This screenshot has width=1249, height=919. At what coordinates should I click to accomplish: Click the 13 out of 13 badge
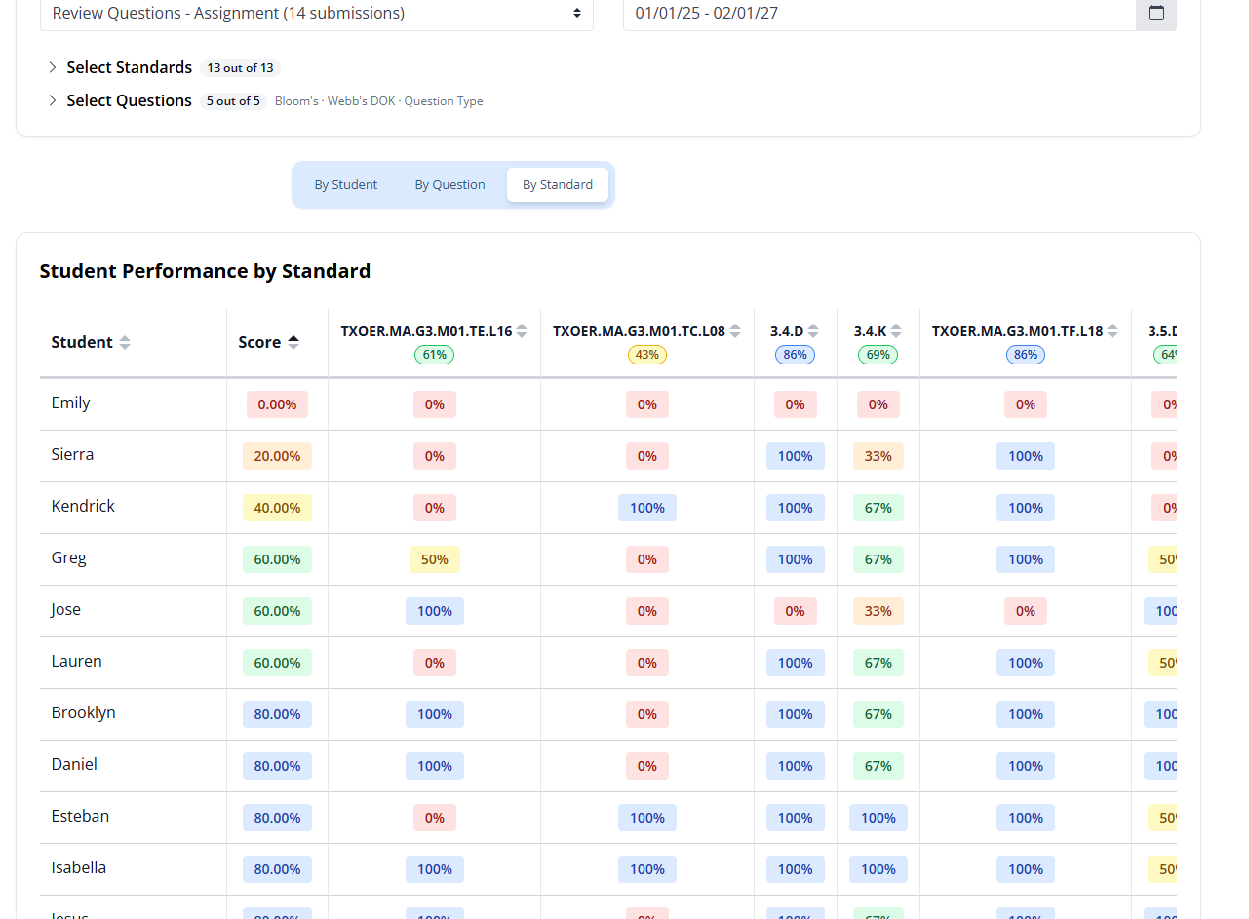[x=241, y=68]
